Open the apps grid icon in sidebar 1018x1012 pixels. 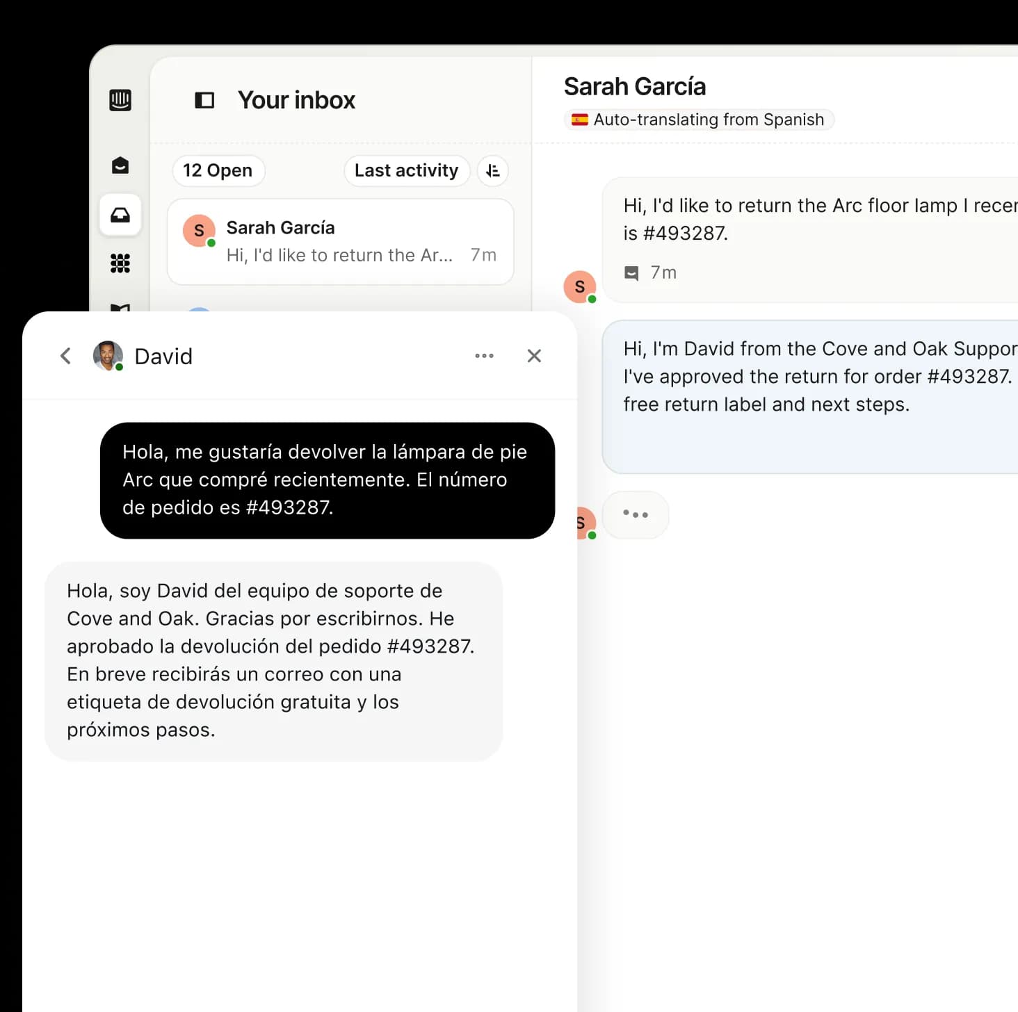pyautogui.click(x=120, y=263)
